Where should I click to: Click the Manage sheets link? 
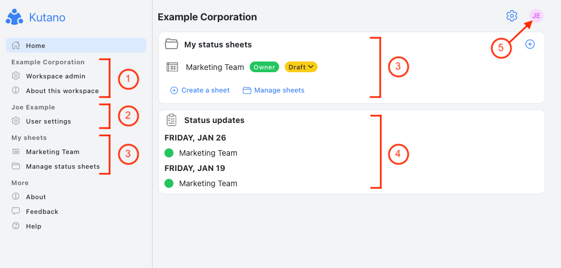[273, 90]
